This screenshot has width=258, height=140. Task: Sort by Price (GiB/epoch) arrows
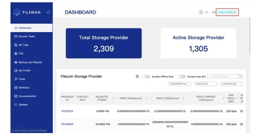[146, 98]
